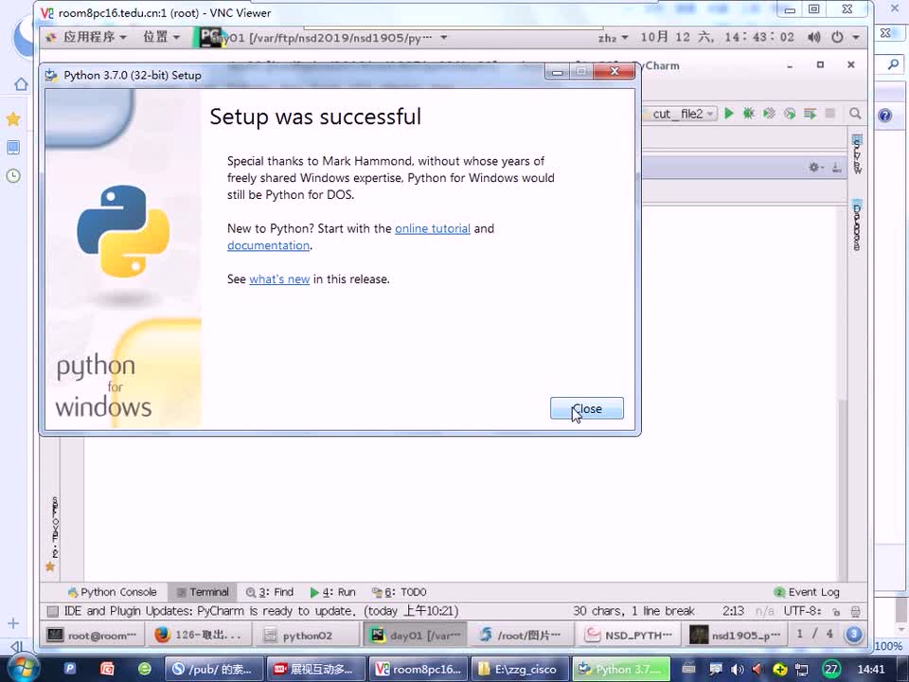Click the home icon in left sidebar
This screenshot has width=909, height=682.
[21, 84]
